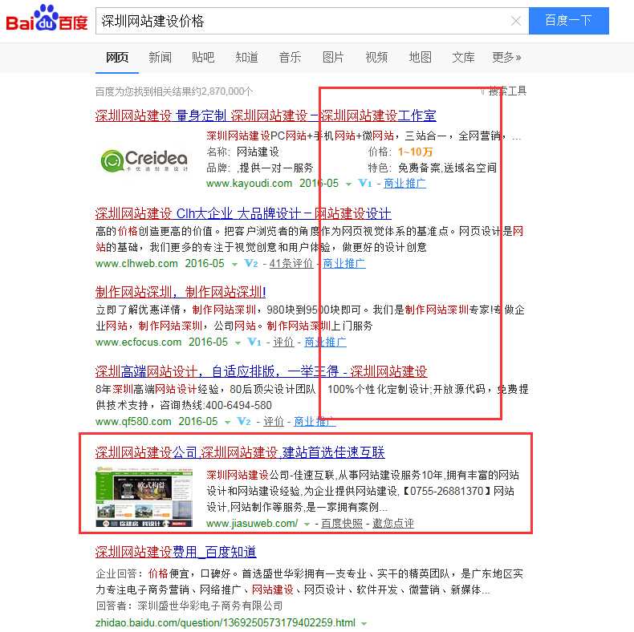Clear the search box with the X icon

point(515,21)
